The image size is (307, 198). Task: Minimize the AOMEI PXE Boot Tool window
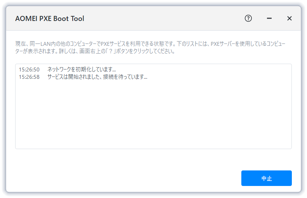click(269, 18)
